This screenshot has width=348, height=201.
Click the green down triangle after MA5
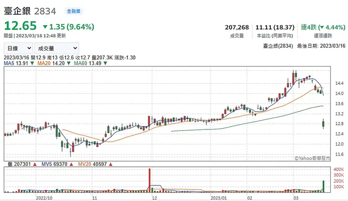click(32, 63)
